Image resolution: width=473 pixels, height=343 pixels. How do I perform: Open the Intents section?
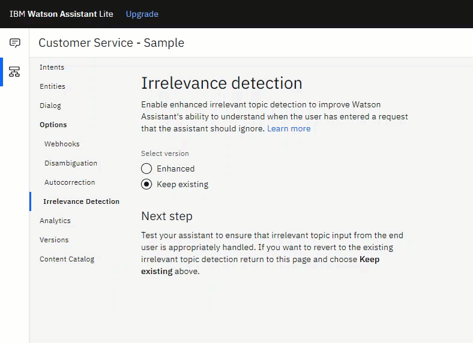click(x=52, y=67)
